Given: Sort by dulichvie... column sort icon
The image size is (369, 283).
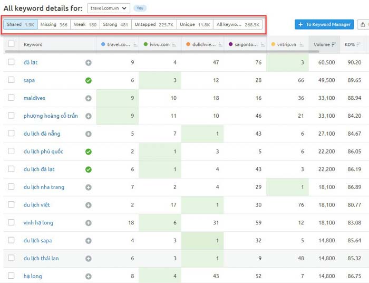Looking at the screenshot, I should coord(220,44).
